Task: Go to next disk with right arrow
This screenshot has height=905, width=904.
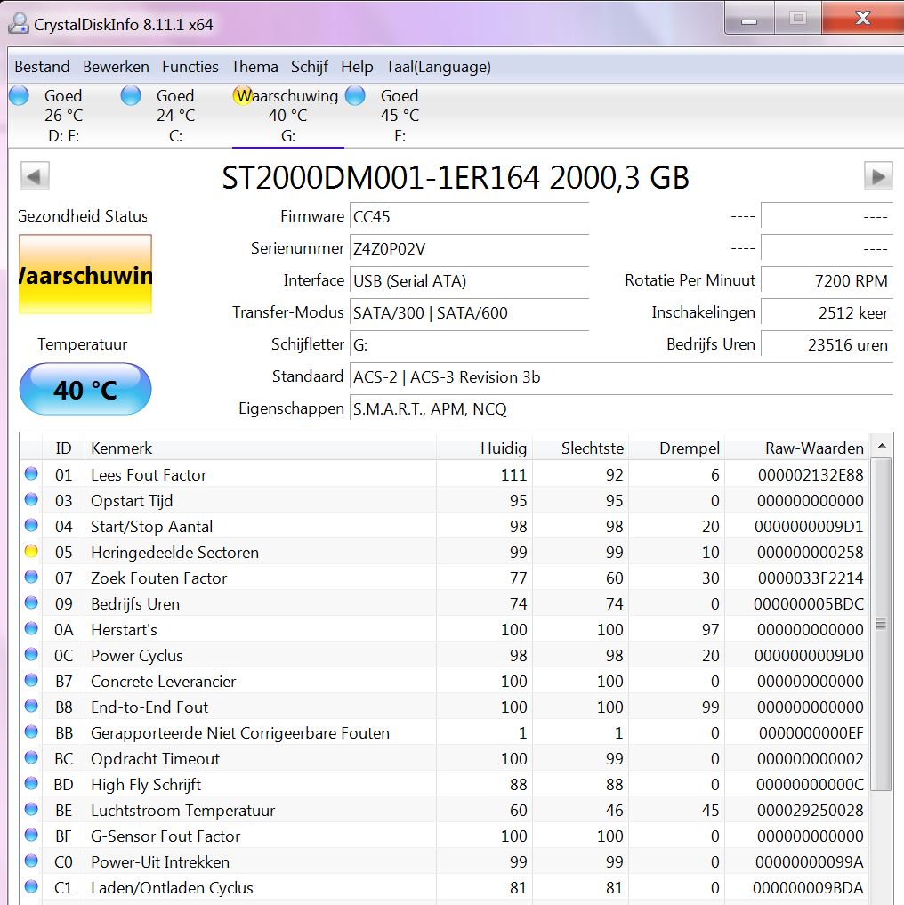Action: point(878,176)
